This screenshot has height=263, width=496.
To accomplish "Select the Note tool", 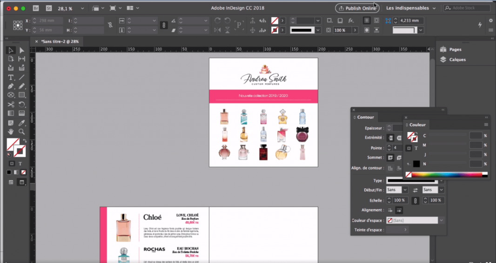I will [x=11, y=123].
